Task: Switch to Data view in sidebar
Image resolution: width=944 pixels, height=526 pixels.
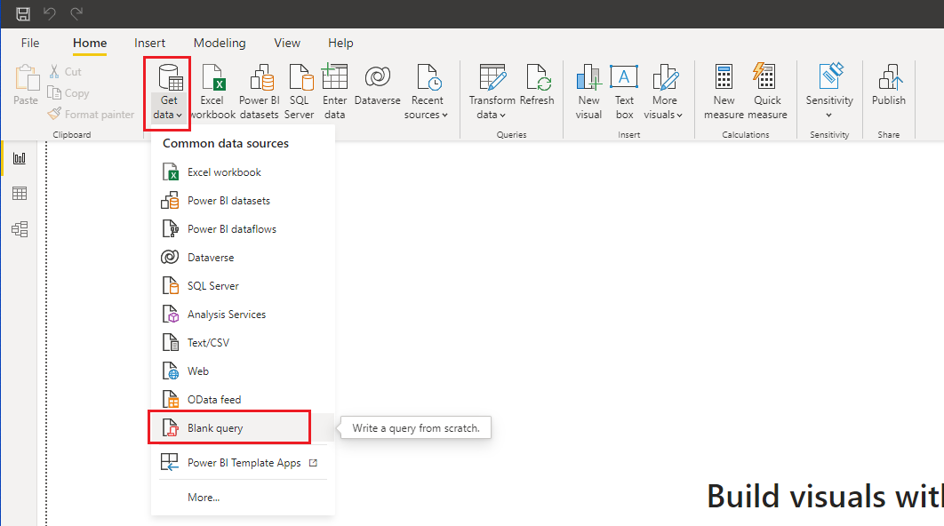Action: click(x=20, y=193)
